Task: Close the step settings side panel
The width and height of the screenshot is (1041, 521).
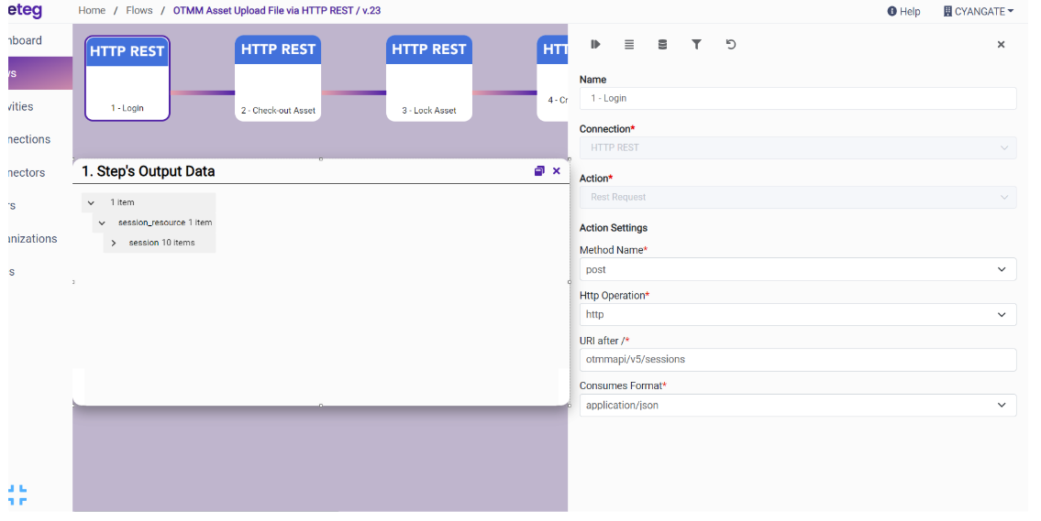Action: 1001,45
